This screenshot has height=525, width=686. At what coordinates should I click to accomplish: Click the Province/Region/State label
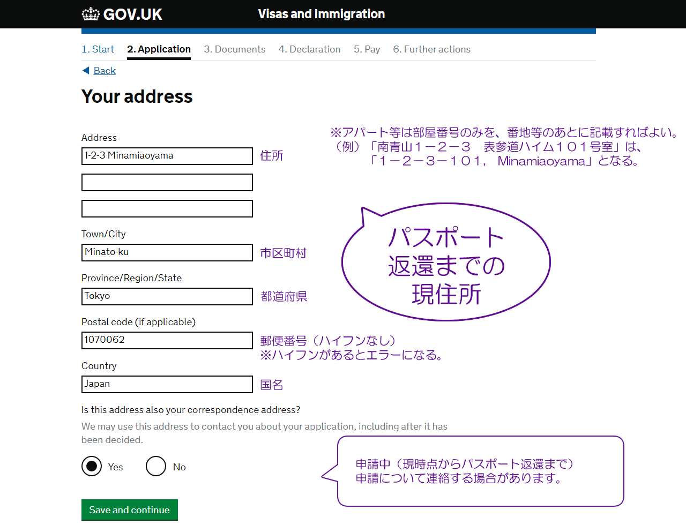tap(131, 278)
